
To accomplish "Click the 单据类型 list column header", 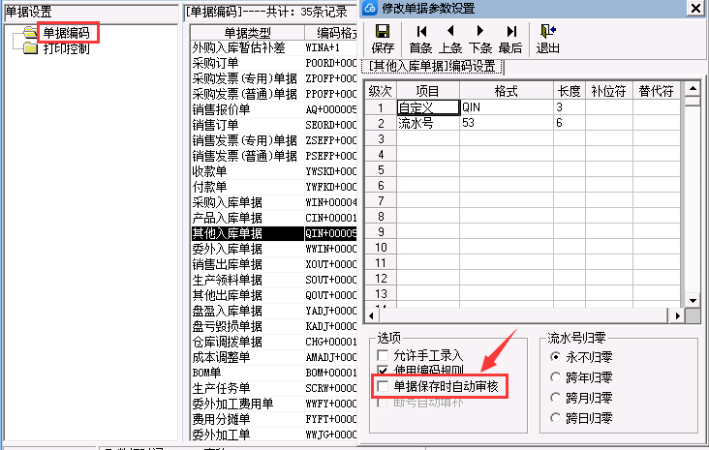I will [247, 33].
